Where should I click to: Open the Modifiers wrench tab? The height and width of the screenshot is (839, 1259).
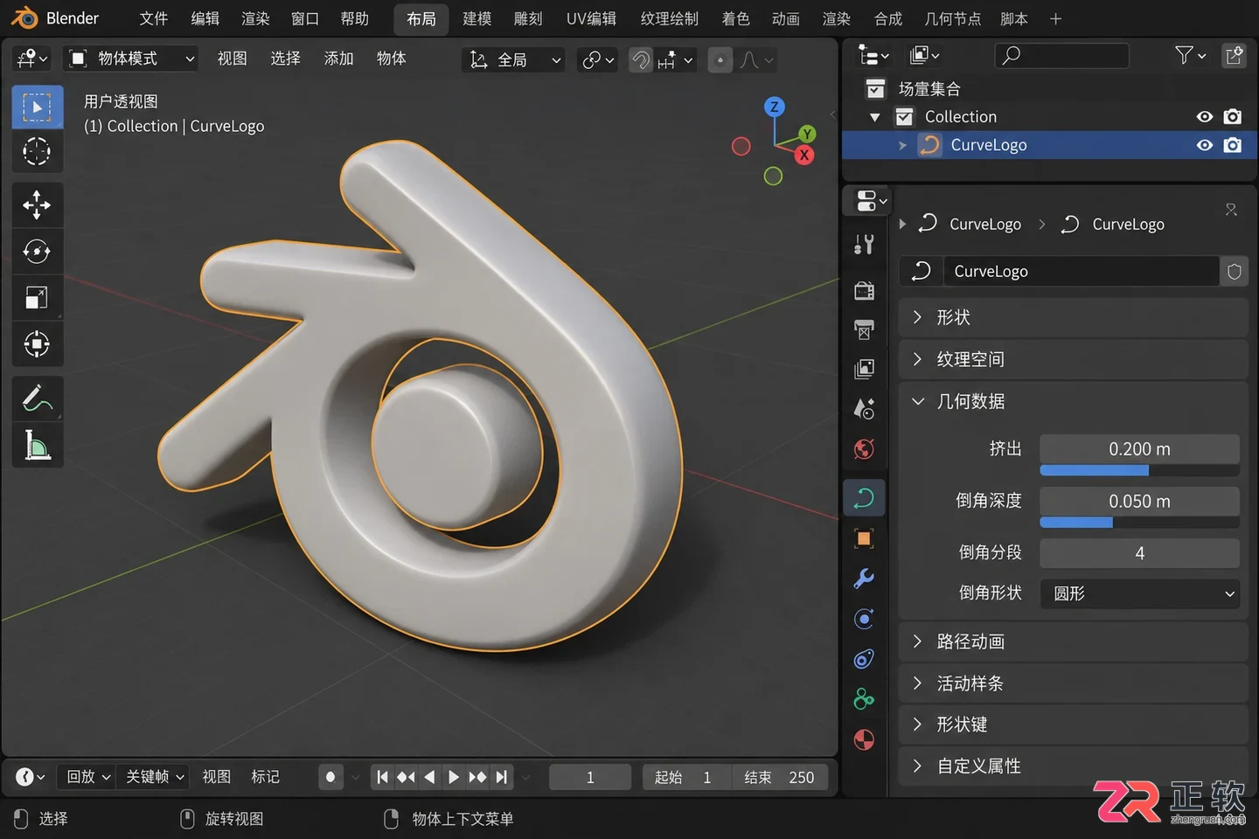(x=864, y=579)
